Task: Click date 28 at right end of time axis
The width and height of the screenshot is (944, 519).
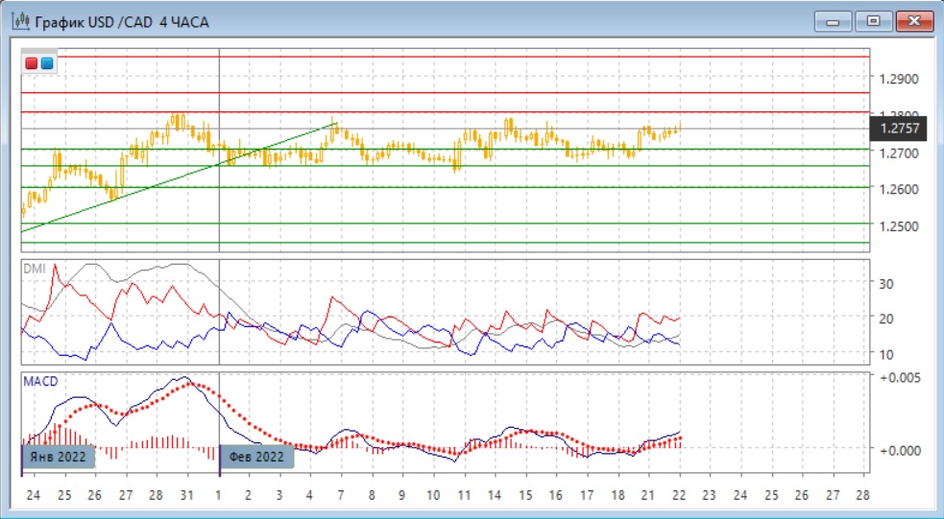Action: pyautogui.click(x=859, y=496)
